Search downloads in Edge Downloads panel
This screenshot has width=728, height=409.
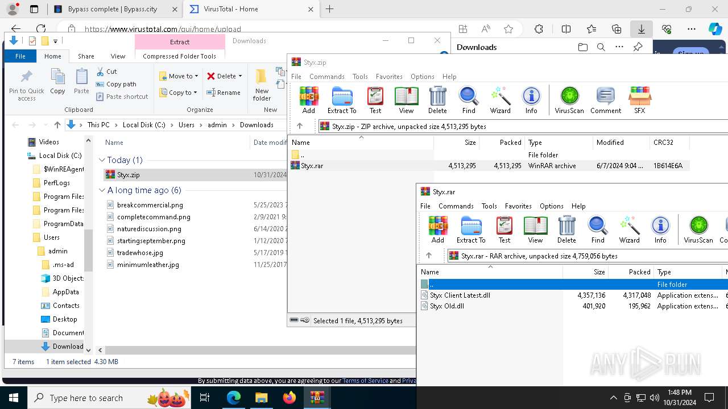[601, 47]
